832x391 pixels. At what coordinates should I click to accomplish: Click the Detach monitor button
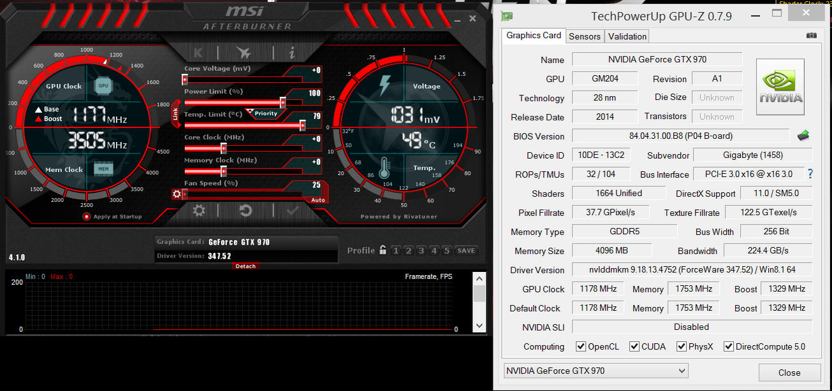click(x=245, y=266)
